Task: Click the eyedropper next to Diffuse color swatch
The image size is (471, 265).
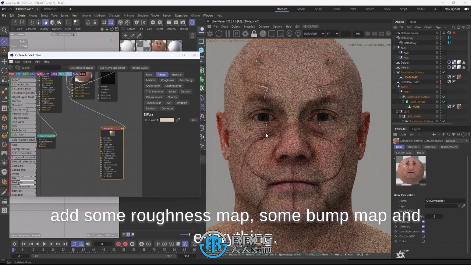Action: coord(178,120)
